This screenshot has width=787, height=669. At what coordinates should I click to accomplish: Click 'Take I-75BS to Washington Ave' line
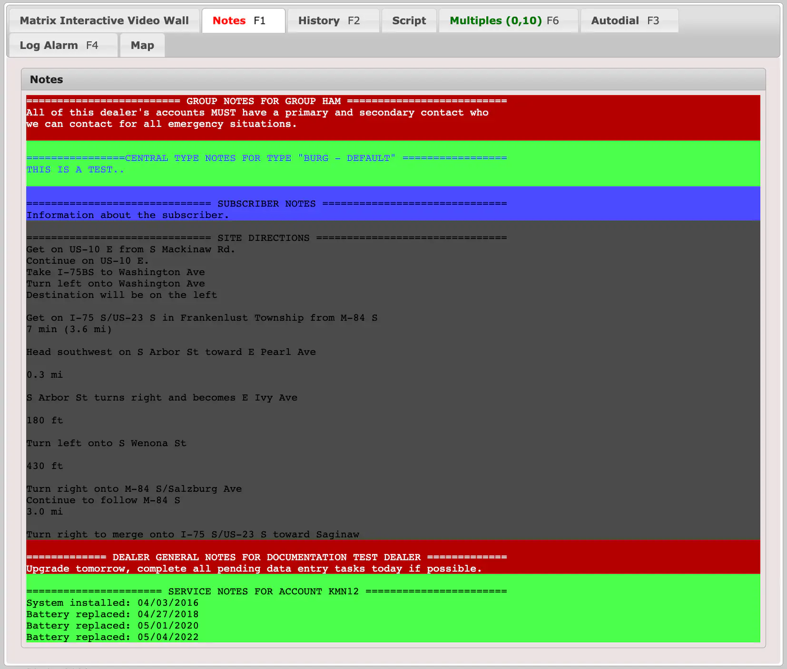point(116,272)
